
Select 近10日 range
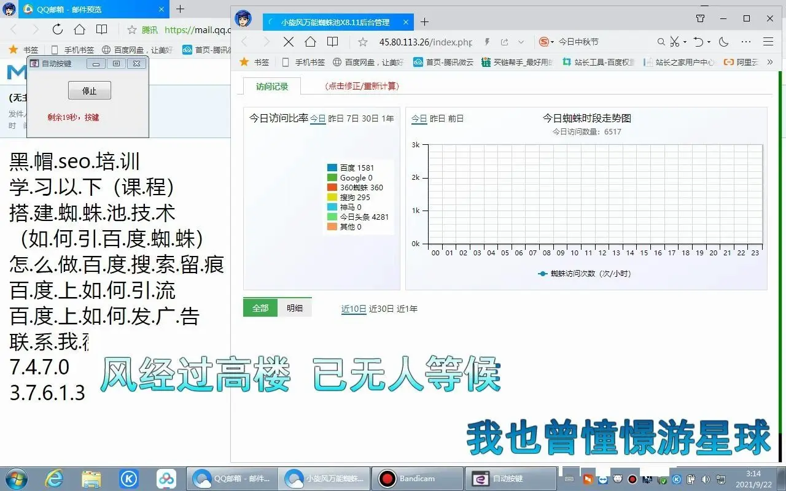(x=354, y=309)
